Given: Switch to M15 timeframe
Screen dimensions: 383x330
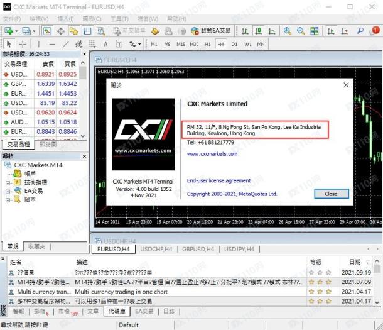Looking at the screenshot, I should [x=181, y=44].
